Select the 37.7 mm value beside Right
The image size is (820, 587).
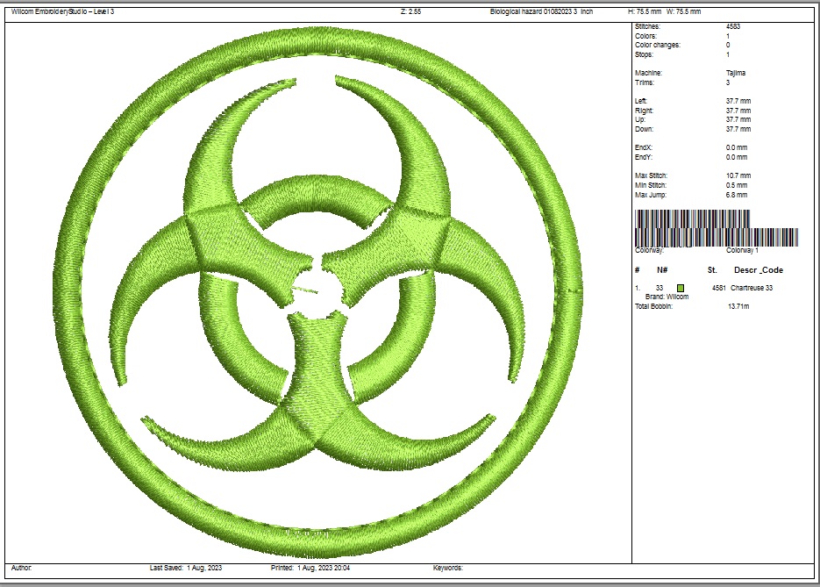coord(738,111)
